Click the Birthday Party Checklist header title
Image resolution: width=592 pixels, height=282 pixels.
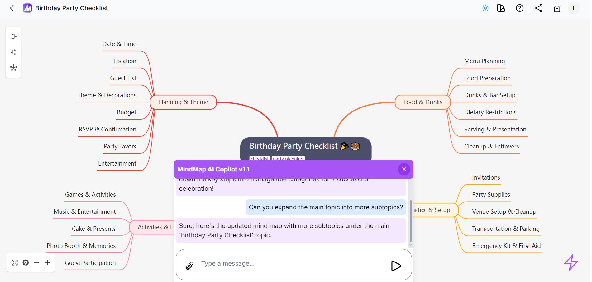(x=72, y=8)
